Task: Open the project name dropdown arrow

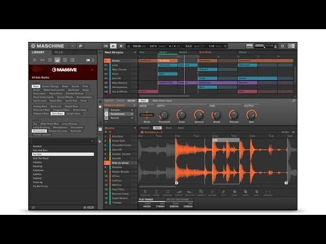Action: (x=135, y=52)
